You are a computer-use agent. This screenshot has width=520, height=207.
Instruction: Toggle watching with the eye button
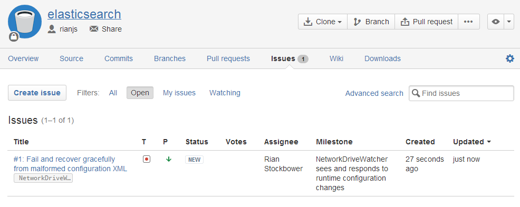tap(495, 22)
